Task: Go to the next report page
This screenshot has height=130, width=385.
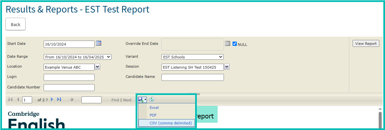Action: pyautogui.click(x=52, y=99)
